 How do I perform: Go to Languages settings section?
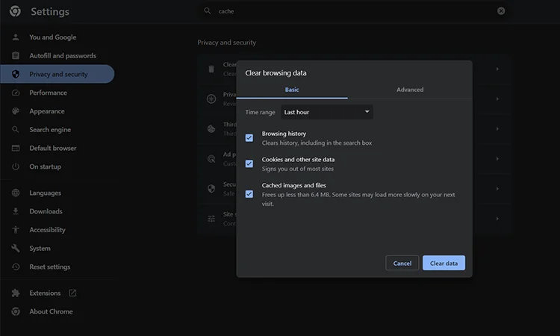coord(45,193)
